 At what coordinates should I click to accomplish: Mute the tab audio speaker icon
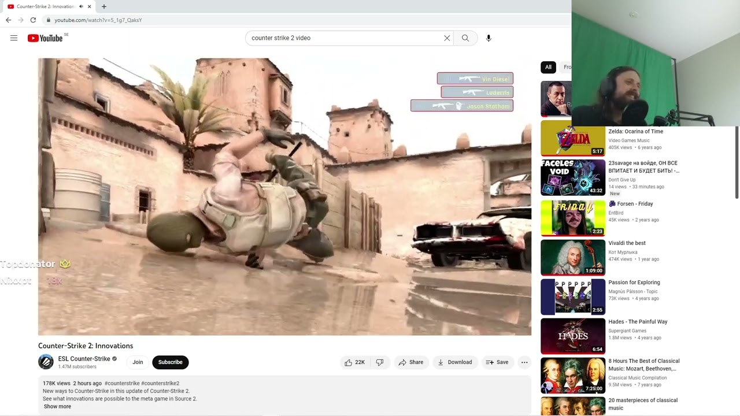(x=81, y=6)
